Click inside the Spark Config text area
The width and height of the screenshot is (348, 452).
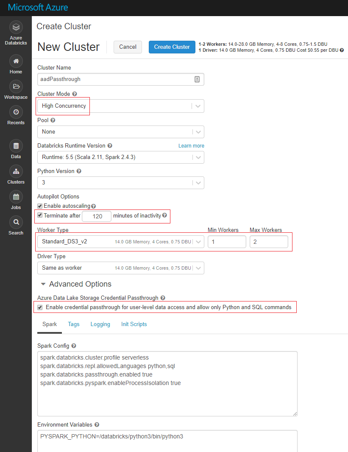pos(167,384)
